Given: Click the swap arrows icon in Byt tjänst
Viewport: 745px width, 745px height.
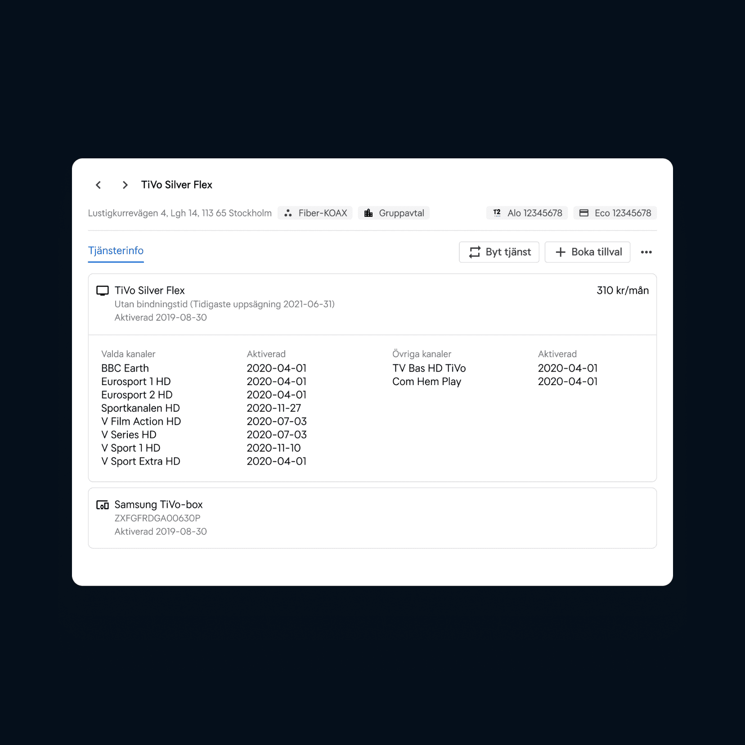Looking at the screenshot, I should pyautogui.click(x=475, y=252).
